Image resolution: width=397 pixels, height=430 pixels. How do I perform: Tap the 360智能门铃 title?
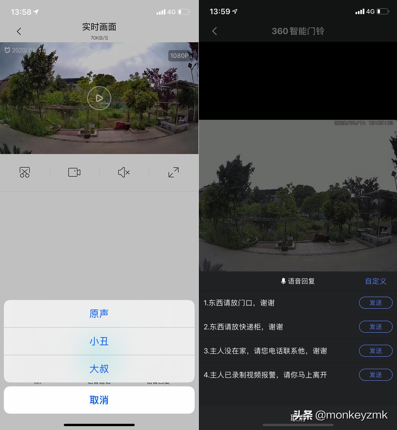[x=298, y=31]
